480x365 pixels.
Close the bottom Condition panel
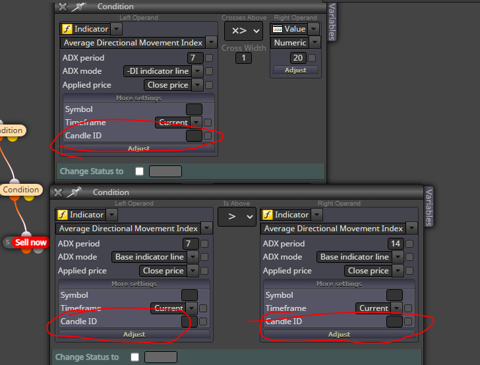(58, 192)
